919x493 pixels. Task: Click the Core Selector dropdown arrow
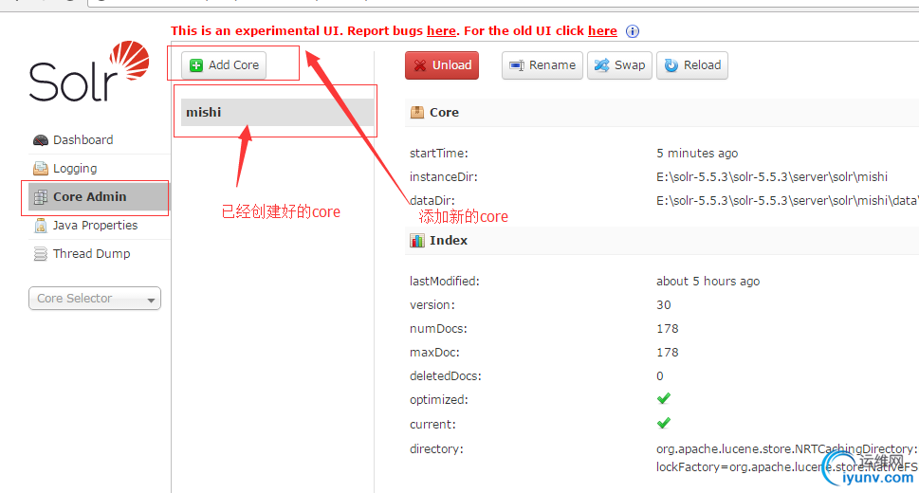click(151, 301)
